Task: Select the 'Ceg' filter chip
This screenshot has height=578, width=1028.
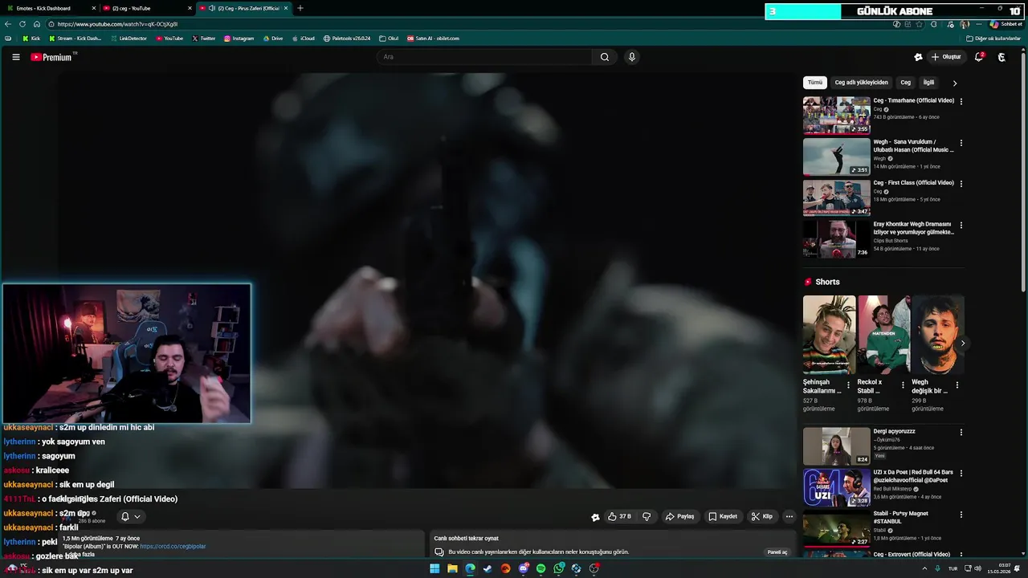Action: click(x=905, y=83)
